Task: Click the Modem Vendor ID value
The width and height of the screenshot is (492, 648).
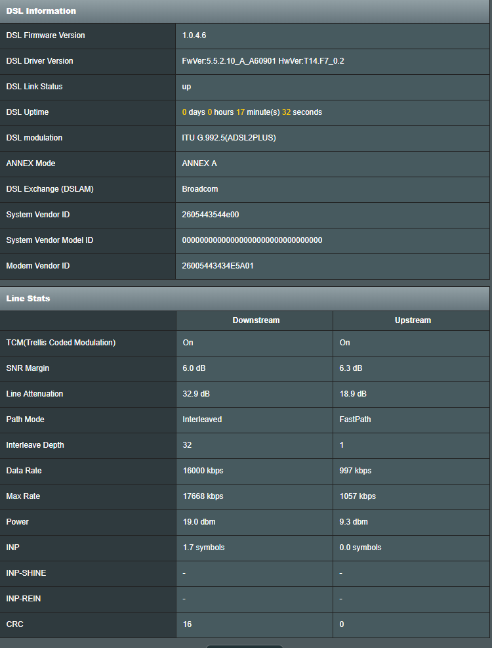Action: (218, 266)
